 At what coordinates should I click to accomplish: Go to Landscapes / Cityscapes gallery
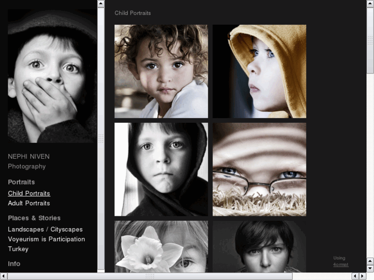click(45, 229)
